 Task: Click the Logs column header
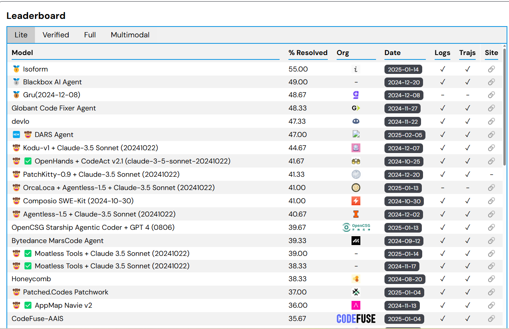point(443,53)
